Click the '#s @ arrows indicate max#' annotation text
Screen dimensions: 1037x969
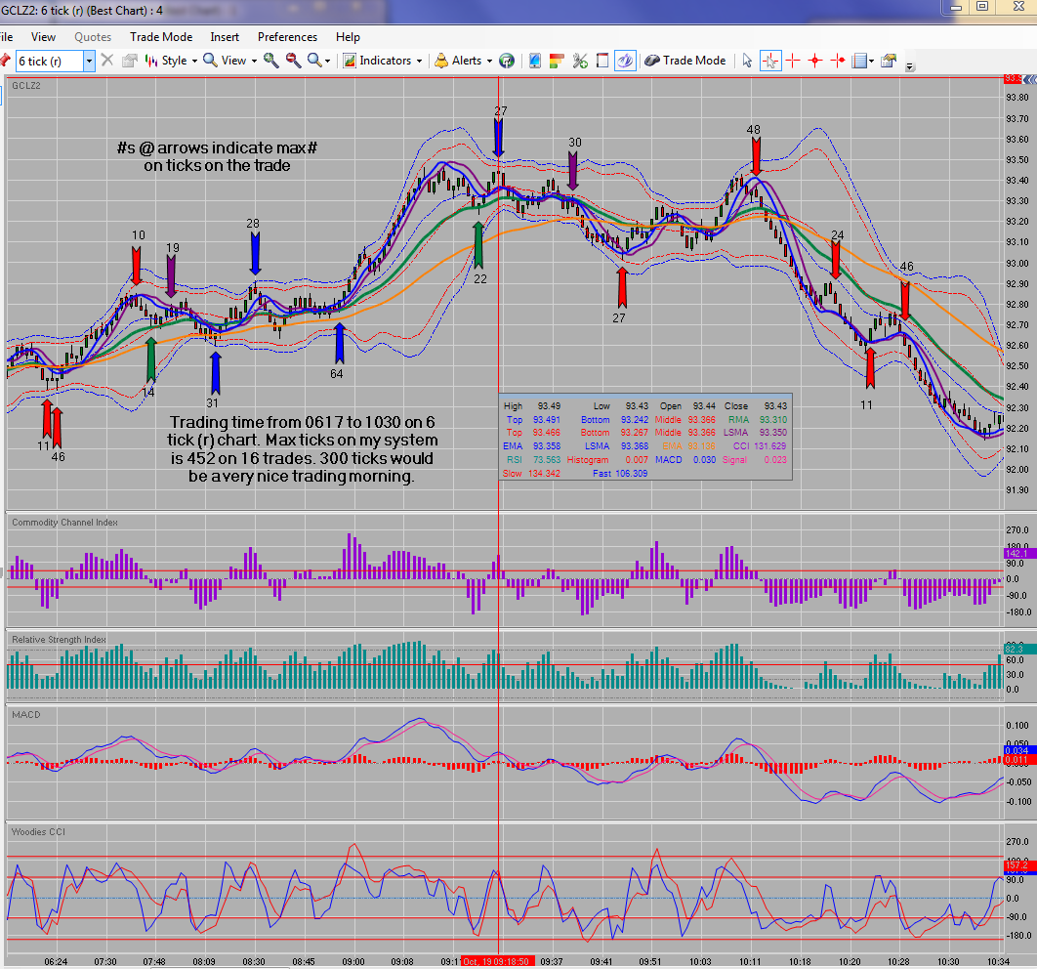click(x=217, y=147)
